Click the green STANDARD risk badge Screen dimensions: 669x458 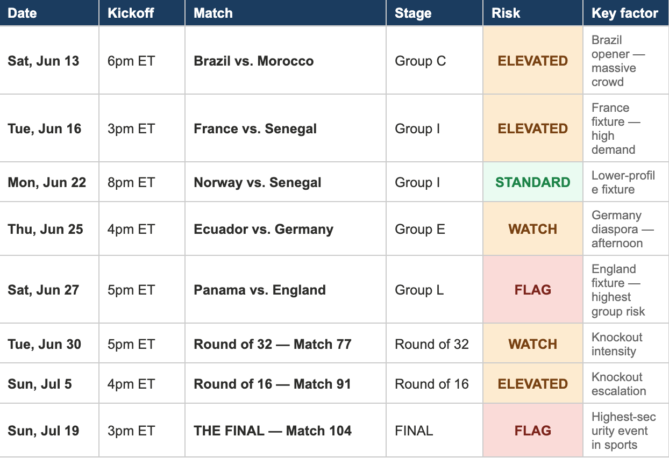(533, 182)
